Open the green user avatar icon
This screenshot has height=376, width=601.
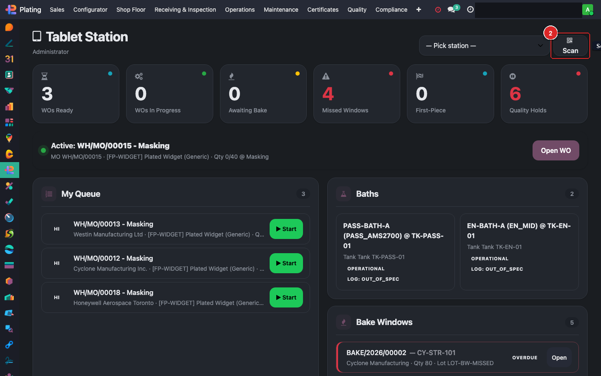588,10
